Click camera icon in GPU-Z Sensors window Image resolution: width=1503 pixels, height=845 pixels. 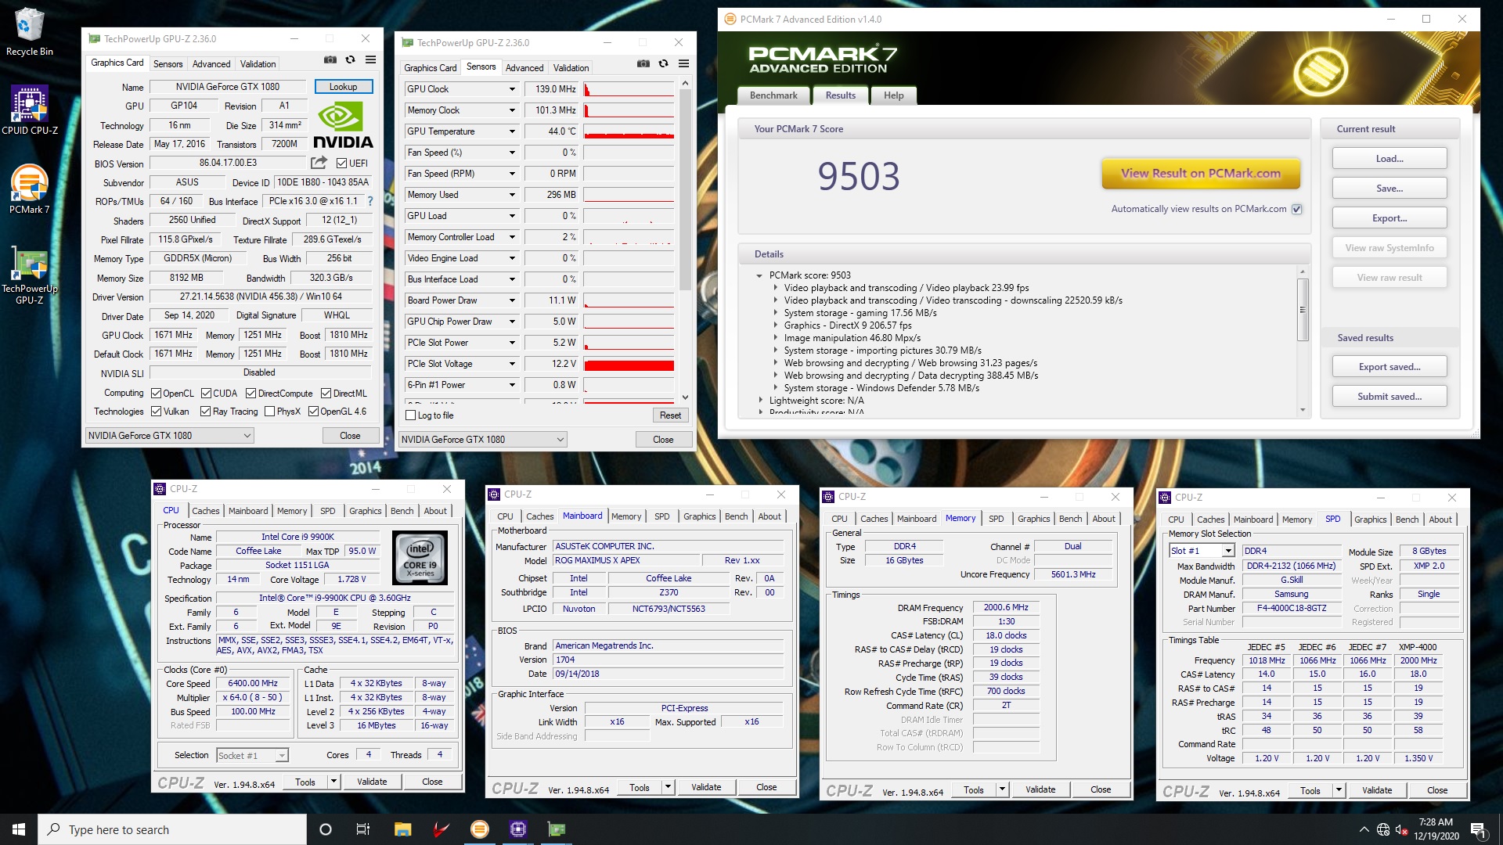[643, 64]
